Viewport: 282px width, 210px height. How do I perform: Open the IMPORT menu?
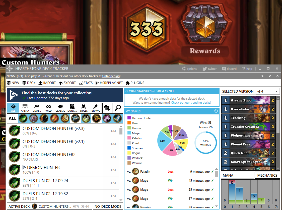point(47,83)
